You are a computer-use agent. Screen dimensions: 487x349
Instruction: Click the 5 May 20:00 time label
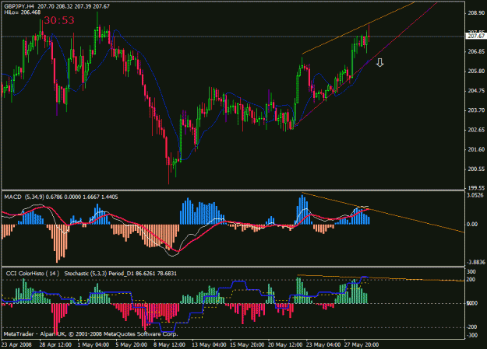pos(132,344)
